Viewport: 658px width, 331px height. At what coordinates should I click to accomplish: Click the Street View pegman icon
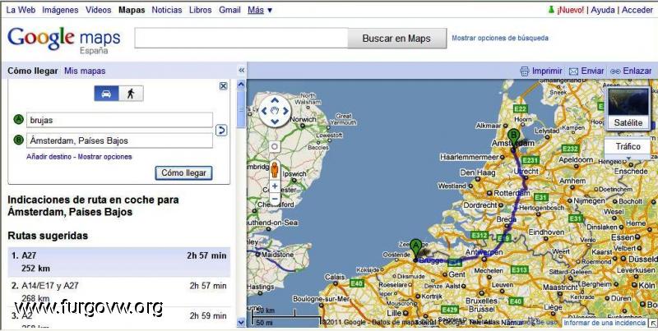pyautogui.click(x=275, y=170)
